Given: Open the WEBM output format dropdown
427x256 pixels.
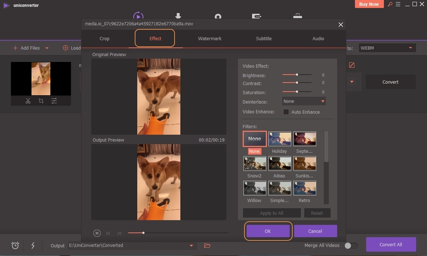Looking at the screenshot, I should [386, 48].
